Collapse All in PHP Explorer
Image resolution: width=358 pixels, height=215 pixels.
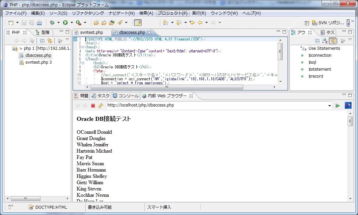[42, 41]
